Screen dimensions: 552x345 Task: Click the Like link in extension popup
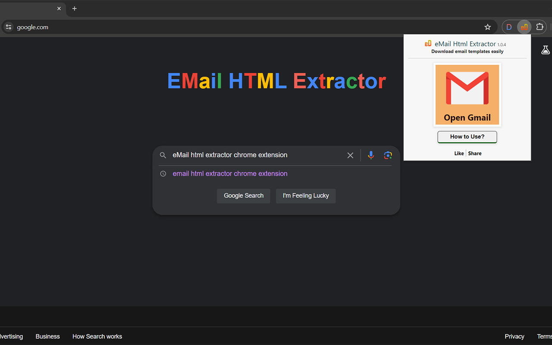pyautogui.click(x=459, y=154)
